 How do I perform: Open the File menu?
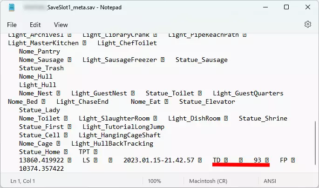point(12,25)
